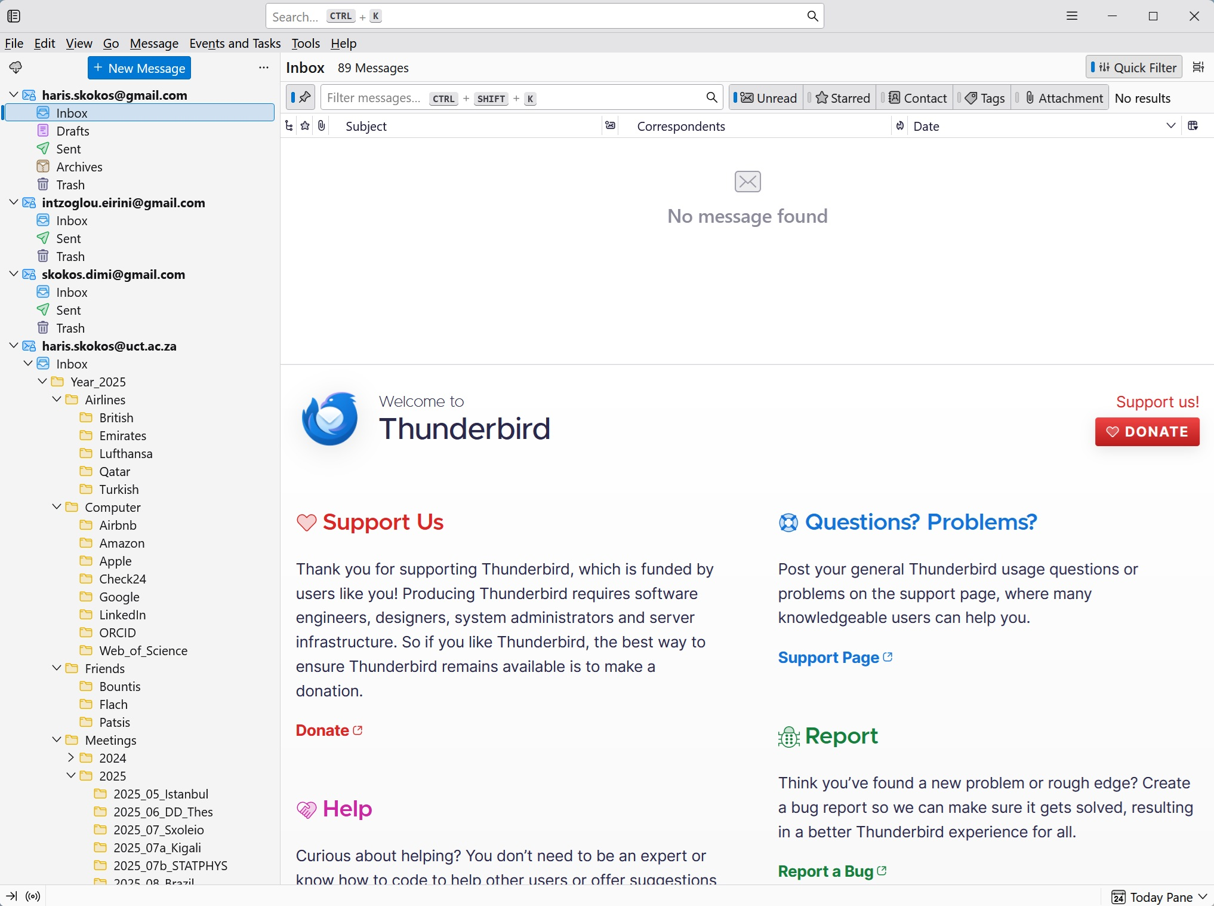The width and height of the screenshot is (1214, 906).
Task: Click the Get Messages cloud icon
Action: 16,67
